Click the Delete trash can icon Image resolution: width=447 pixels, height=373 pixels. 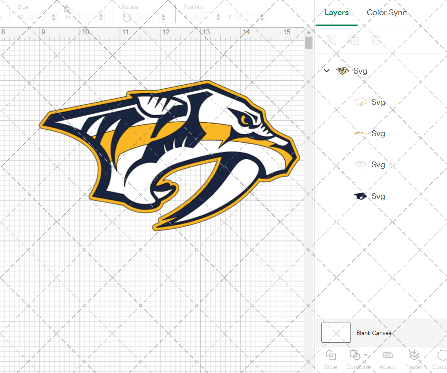point(376,40)
